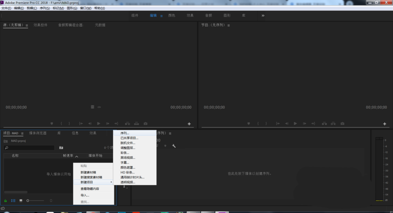Click the Drag Audio Only icon
The width and height of the screenshot is (393, 213).
99,107
